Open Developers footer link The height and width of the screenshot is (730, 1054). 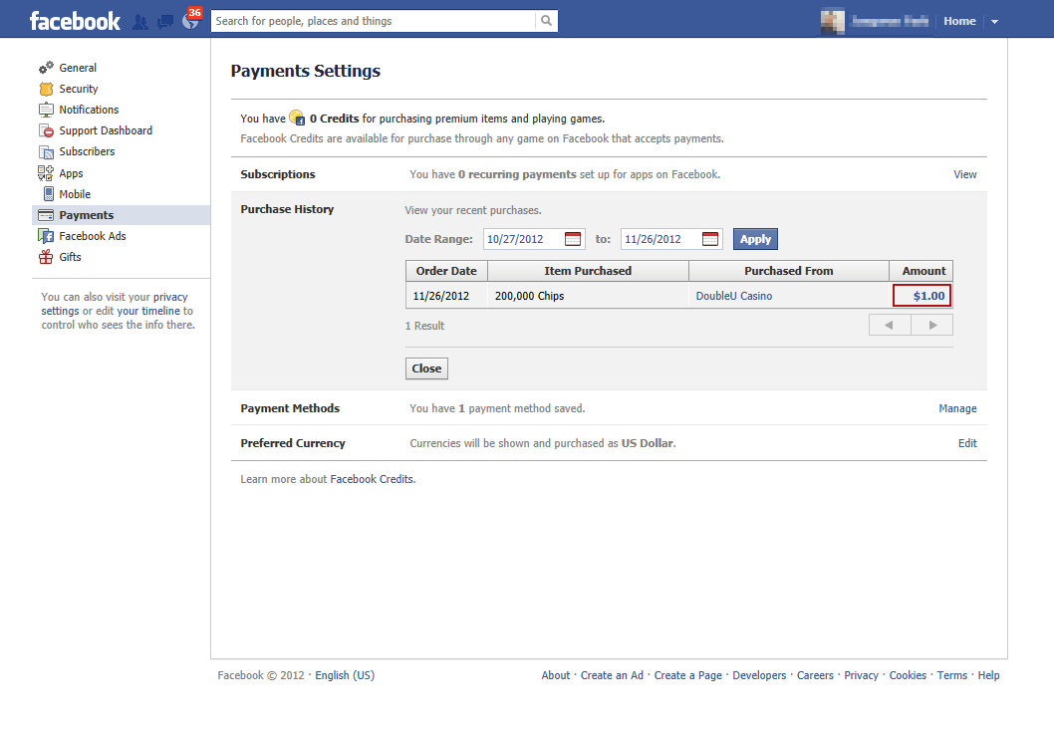[759, 675]
